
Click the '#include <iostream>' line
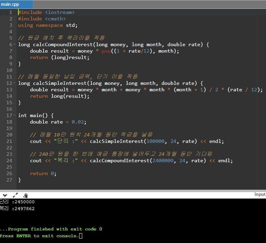pos(46,12)
